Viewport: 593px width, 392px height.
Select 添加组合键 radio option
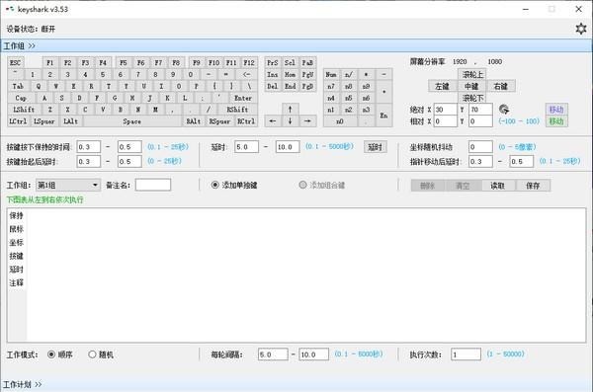[x=322, y=185]
